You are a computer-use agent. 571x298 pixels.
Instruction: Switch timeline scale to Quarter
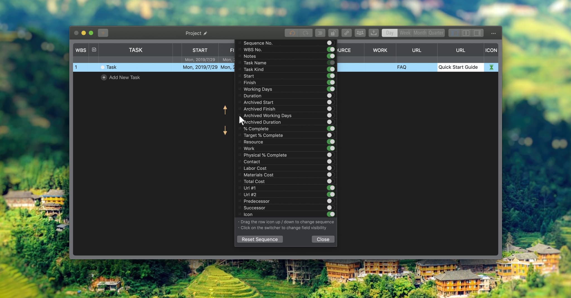[x=436, y=33]
